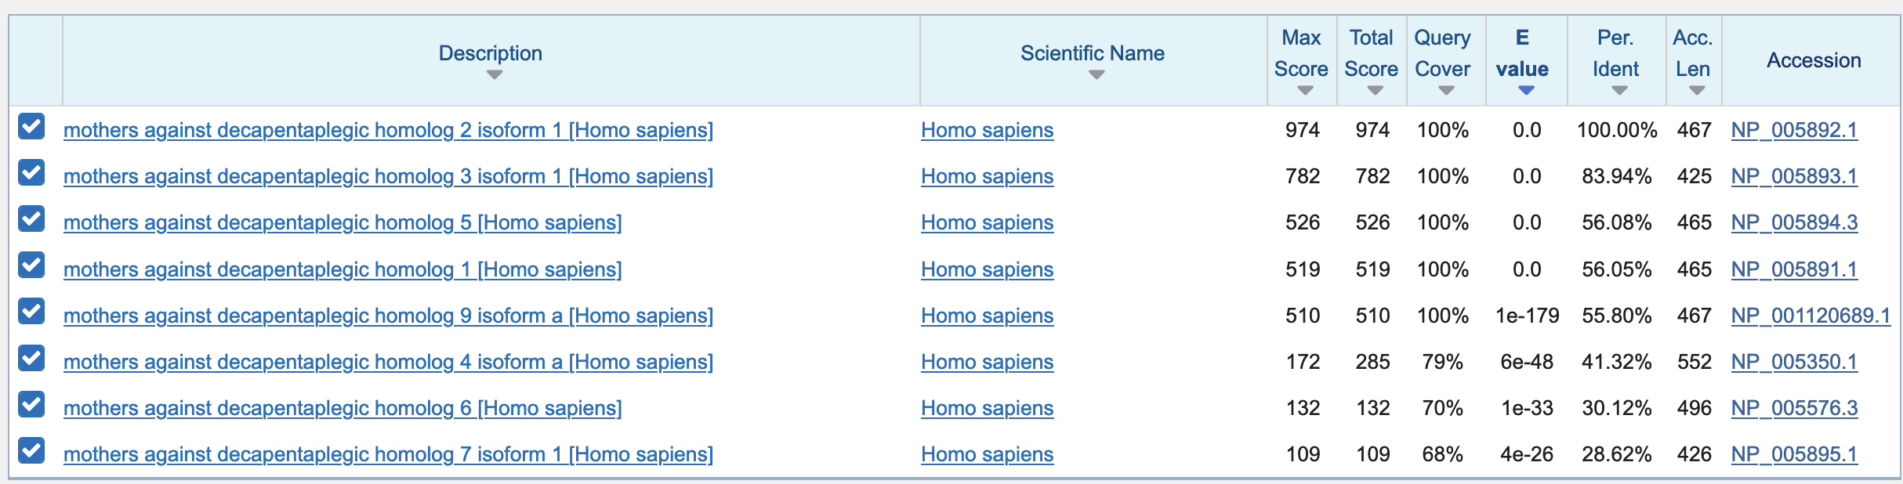Click sort arrow under Scientific Name
This screenshot has height=484, width=1903.
coord(1096,75)
